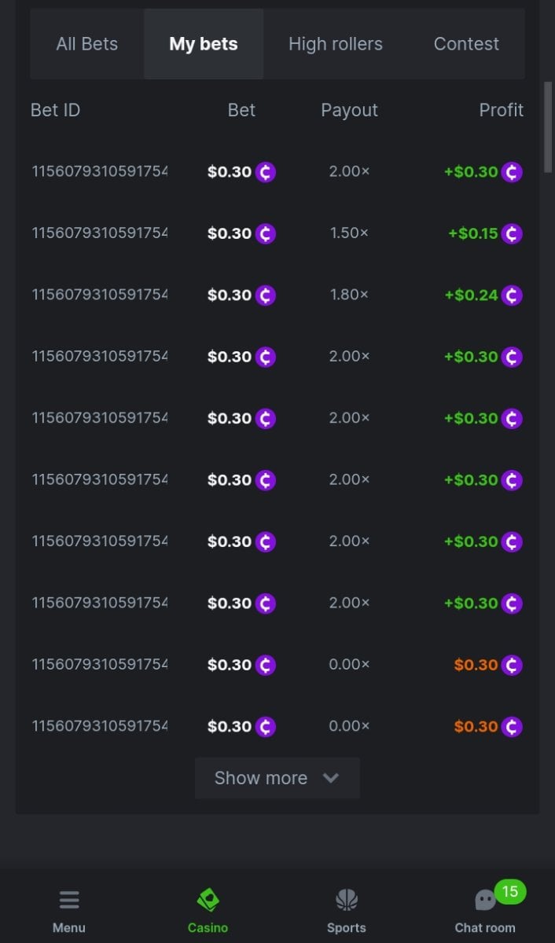The width and height of the screenshot is (555, 943).
Task: Click the bet coin icon in the 1.80× row
Action: pyautogui.click(x=266, y=295)
